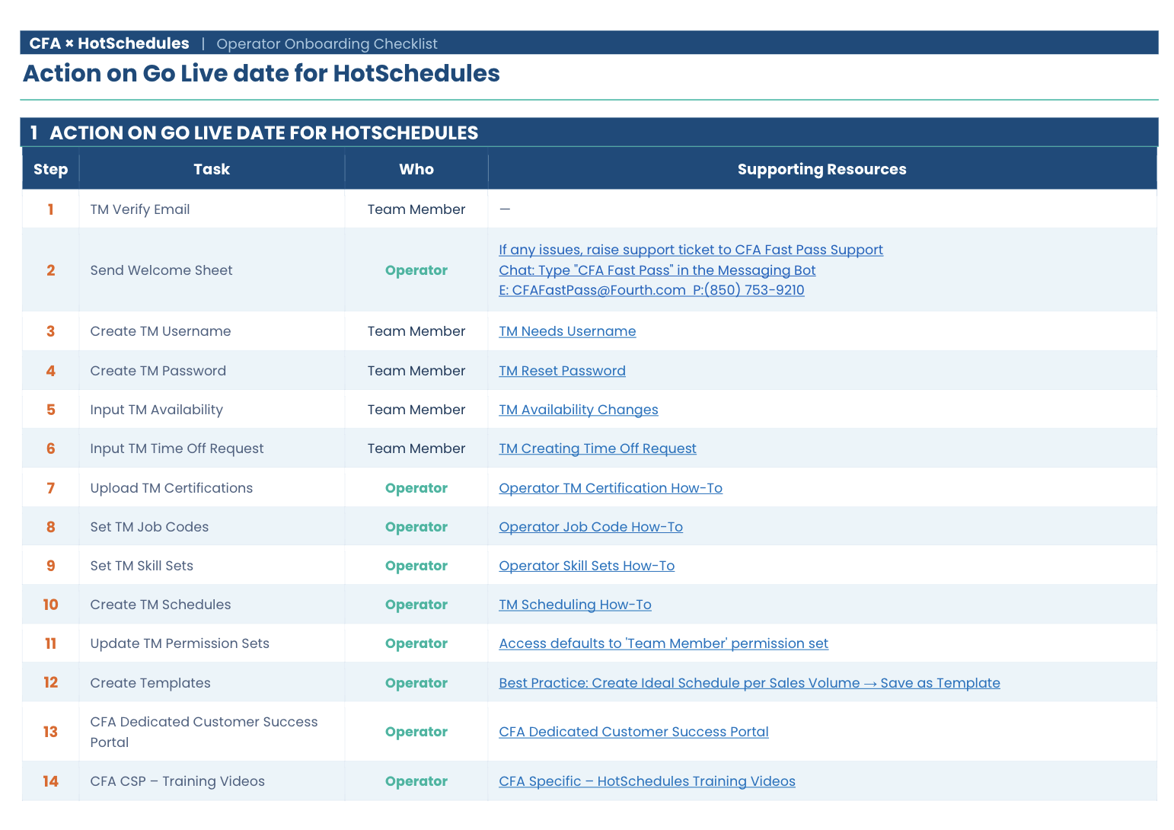Select the 'Create TM Schedules' task cell
This screenshot has height=830, width=1174.
click(212, 605)
